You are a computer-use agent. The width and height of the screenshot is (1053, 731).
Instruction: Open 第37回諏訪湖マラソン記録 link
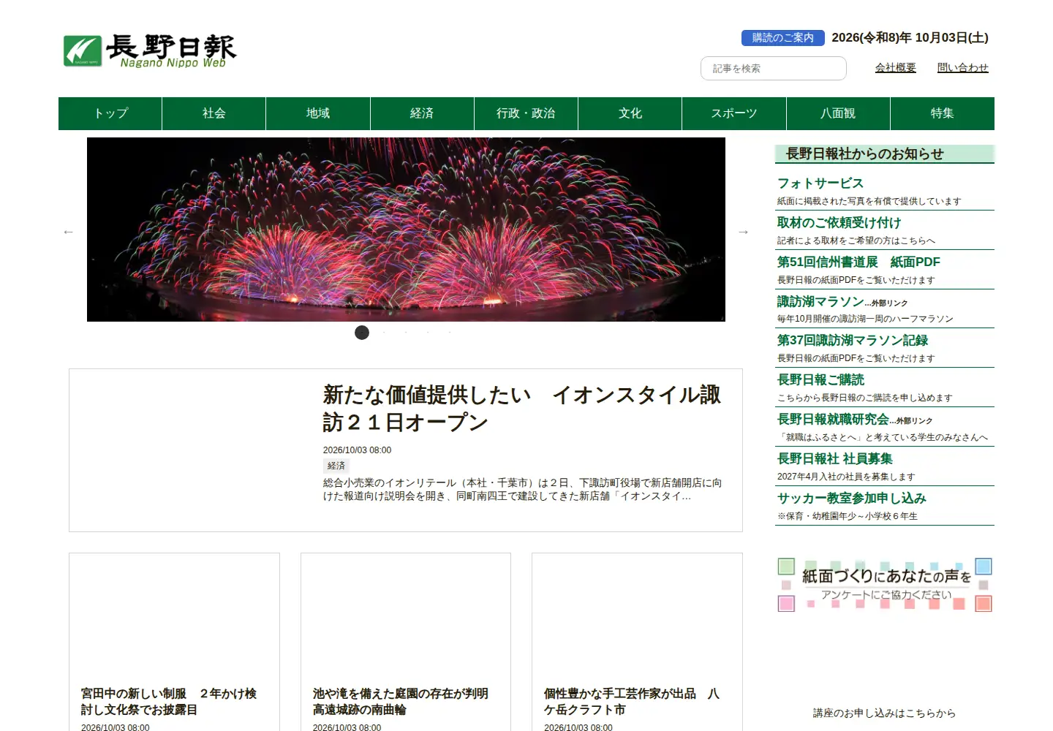853,340
